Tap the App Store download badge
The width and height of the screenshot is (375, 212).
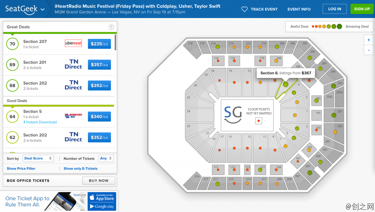102,197
